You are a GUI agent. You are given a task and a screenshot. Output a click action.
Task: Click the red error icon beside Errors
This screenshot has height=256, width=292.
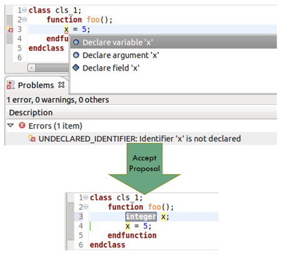[x=22, y=126]
